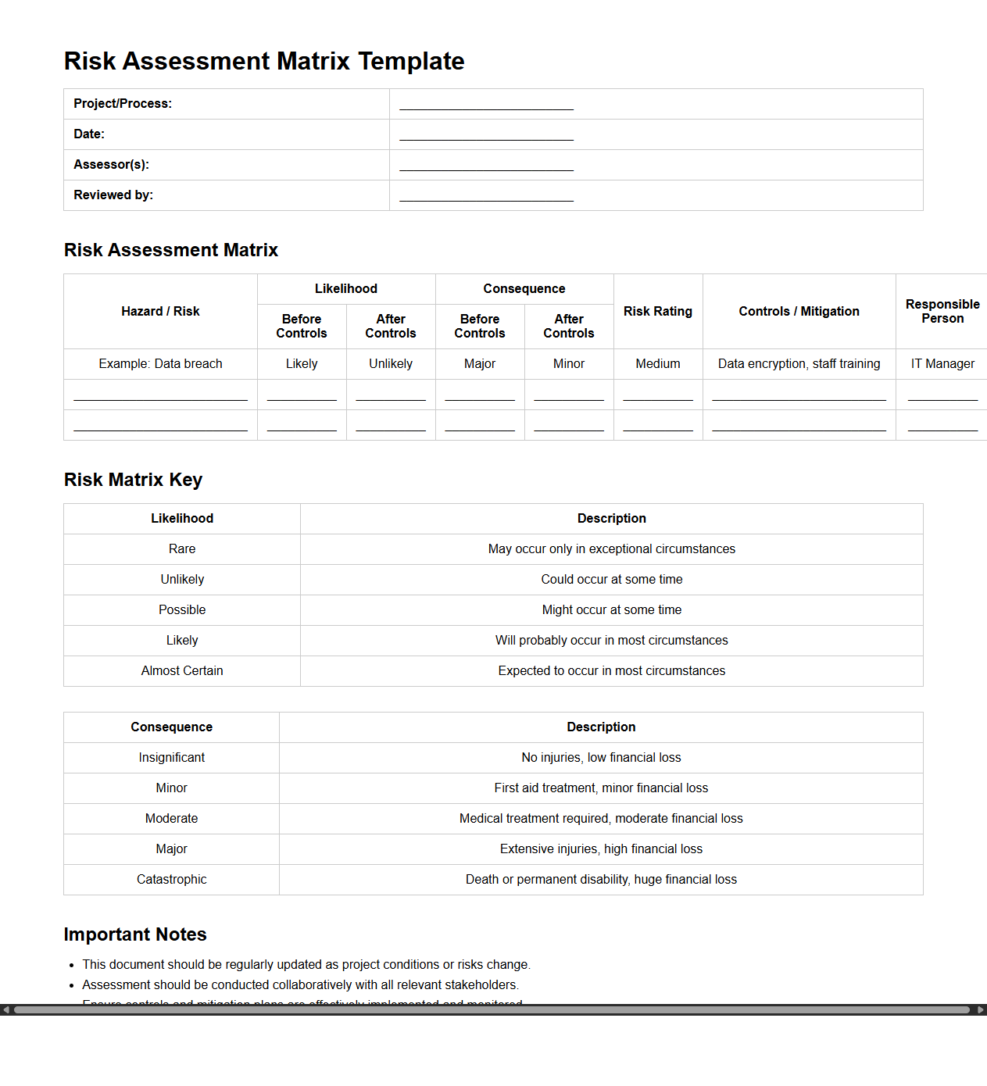The image size is (987, 1086).
Task: Click the horizontal scrollbar's right arrow
Action: pyautogui.click(x=981, y=1009)
